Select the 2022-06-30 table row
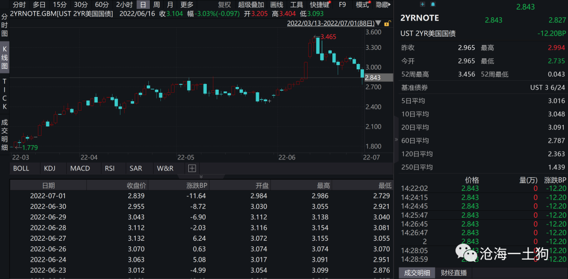The width and height of the screenshot is (568, 279). click(x=202, y=206)
